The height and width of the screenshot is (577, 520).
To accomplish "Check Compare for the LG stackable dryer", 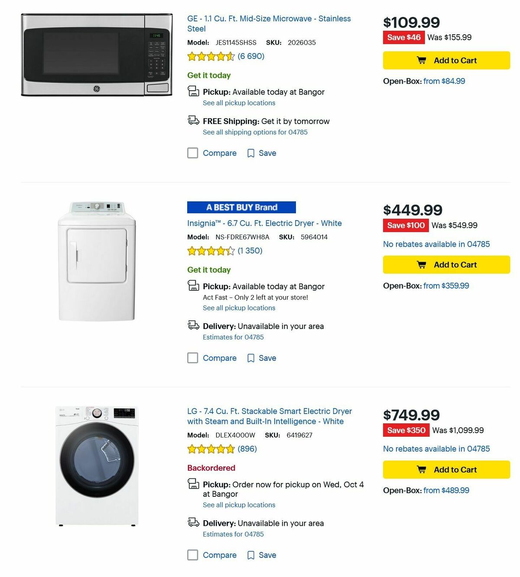I will click(x=192, y=555).
